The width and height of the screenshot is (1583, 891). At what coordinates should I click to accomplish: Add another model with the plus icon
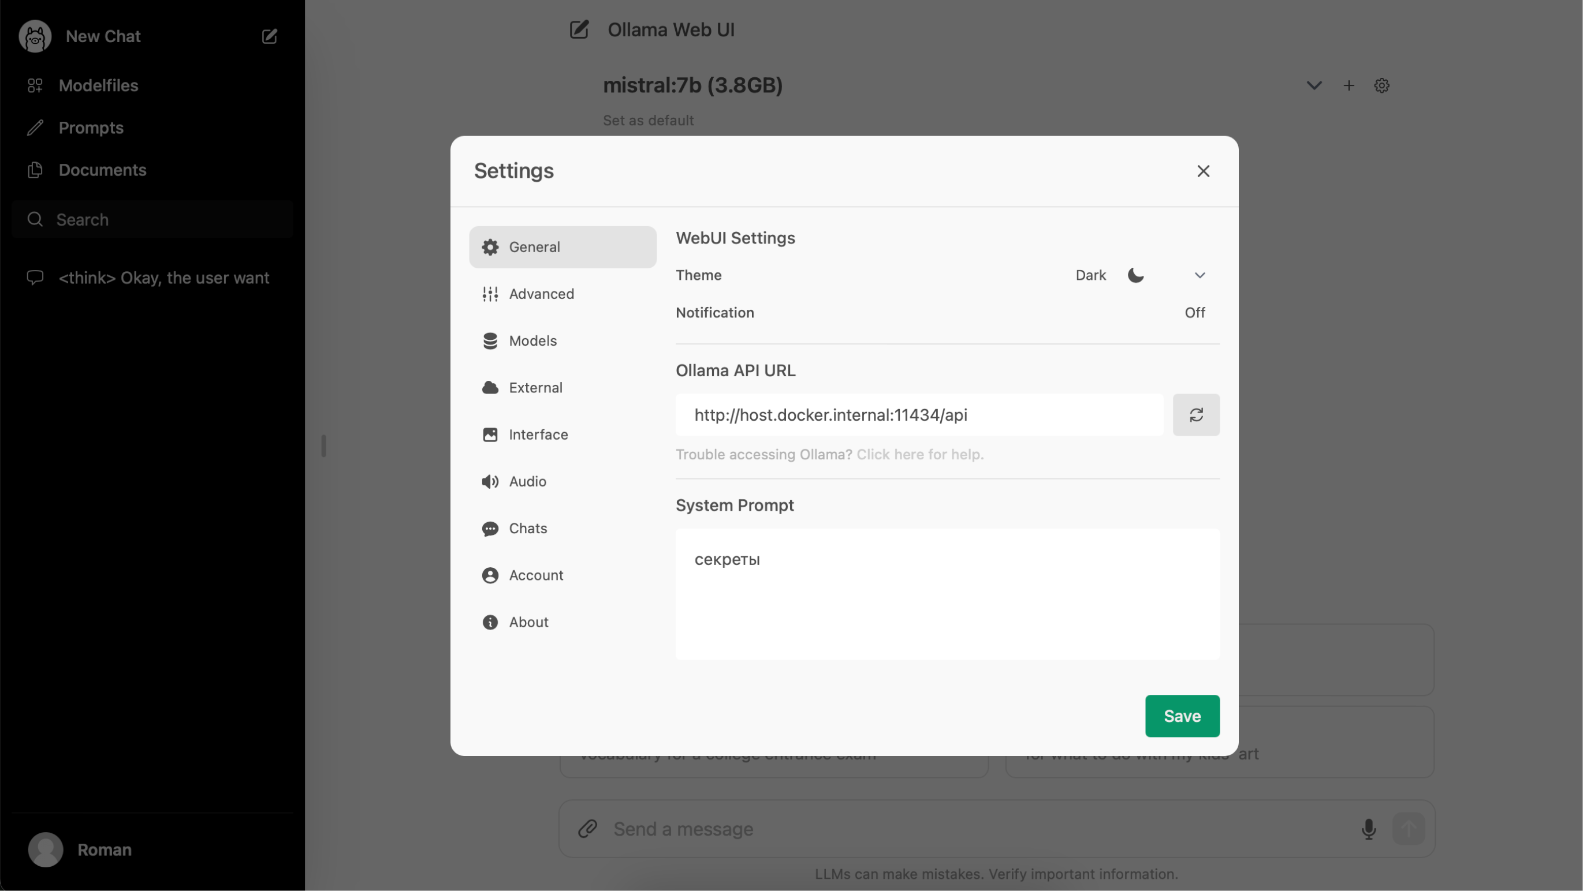click(x=1349, y=85)
